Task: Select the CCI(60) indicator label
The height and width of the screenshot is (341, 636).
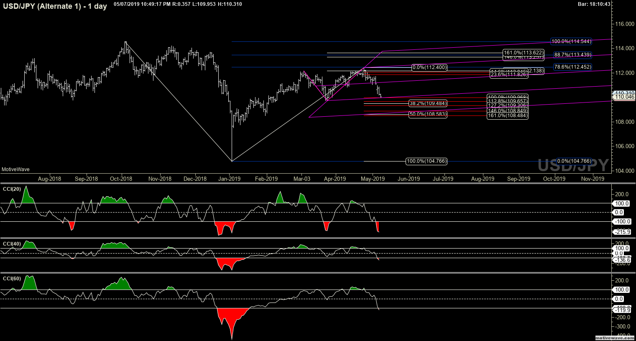Action: pos(12,279)
